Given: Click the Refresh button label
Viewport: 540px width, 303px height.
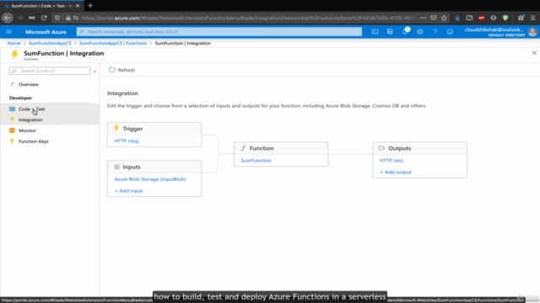Looking at the screenshot, I should point(127,70).
